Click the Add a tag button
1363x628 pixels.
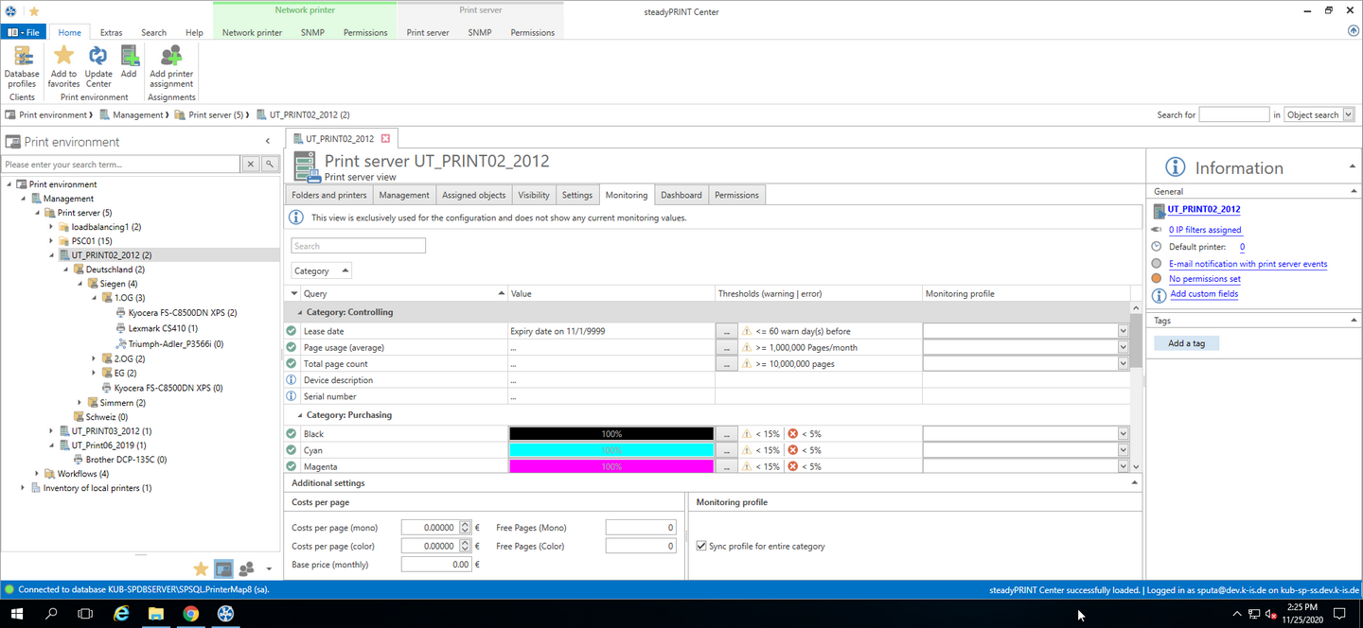click(x=1186, y=343)
